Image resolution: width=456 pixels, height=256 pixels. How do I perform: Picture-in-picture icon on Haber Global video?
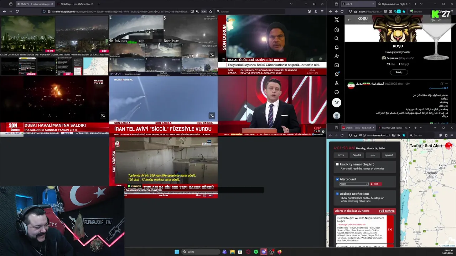click(212, 116)
